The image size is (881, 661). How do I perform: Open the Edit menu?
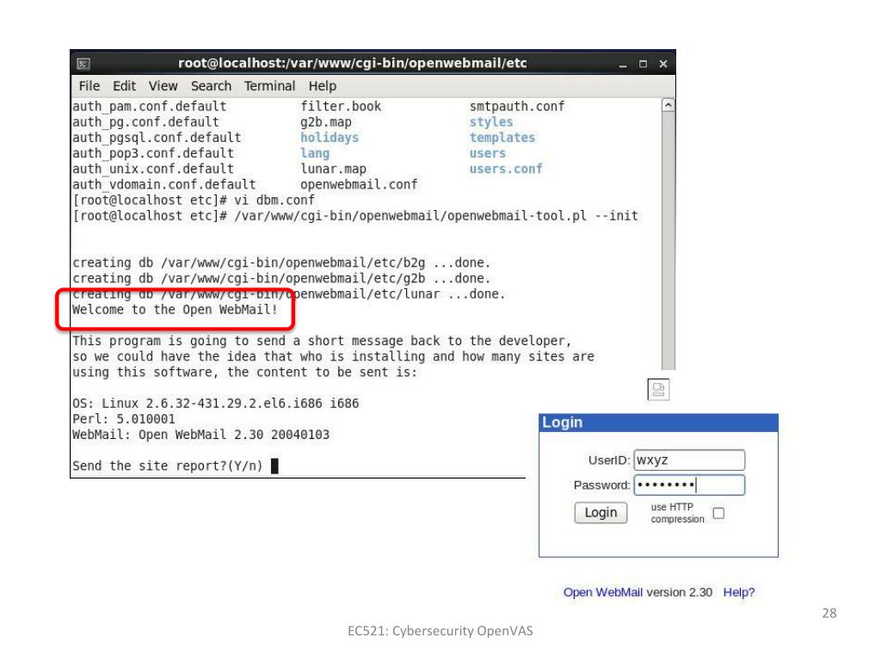(124, 86)
